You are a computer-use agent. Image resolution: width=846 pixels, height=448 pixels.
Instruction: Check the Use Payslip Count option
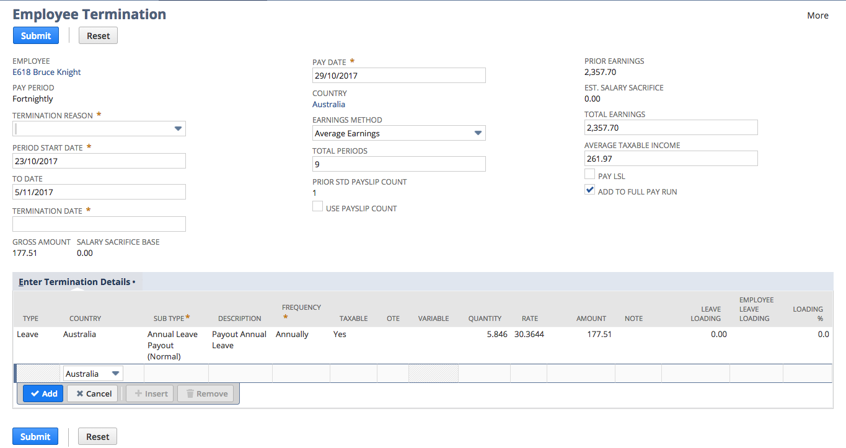[317, 206]
